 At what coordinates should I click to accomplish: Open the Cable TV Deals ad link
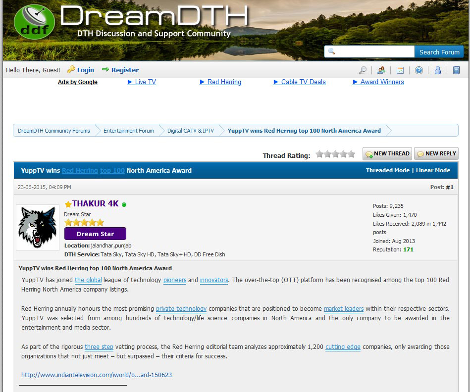(x=300, y=82)
